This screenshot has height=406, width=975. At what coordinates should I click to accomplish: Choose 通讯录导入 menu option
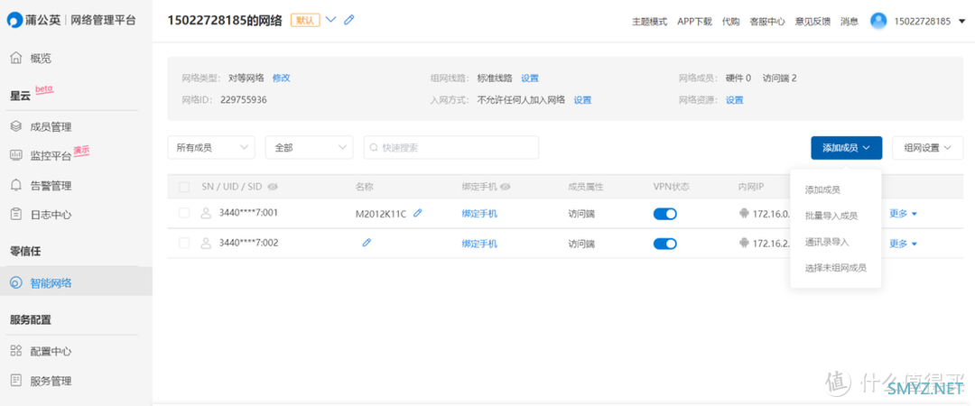[x=827, y=242]
